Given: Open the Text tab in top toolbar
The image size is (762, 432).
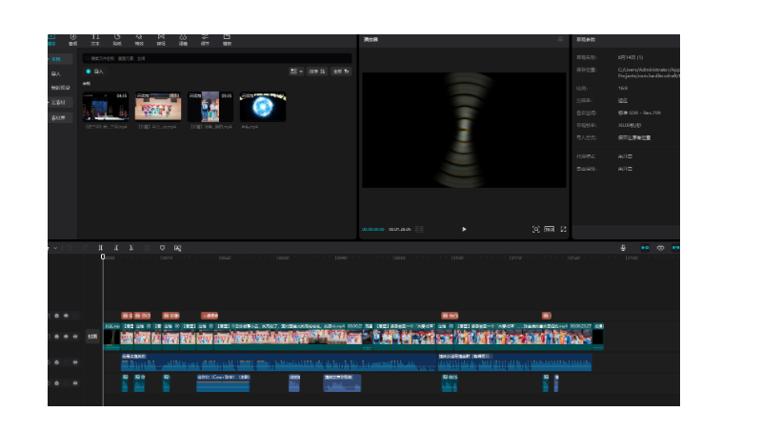Looking at the screenshot, I should 94,39.
